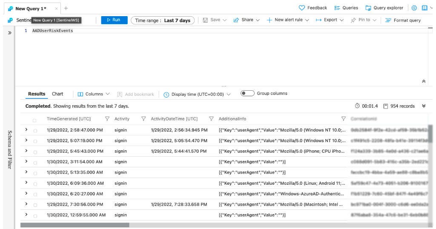Click the New alert rule plus icon

coord(269,20)
